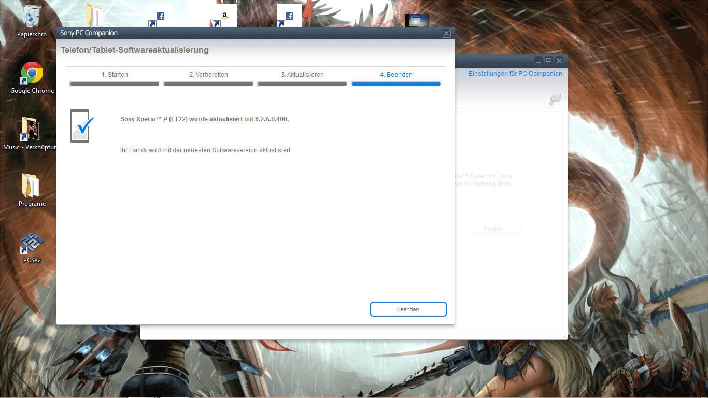Close the background PC Companion window
The height and width of the screenshot is (398, 708).
(559, 61)
